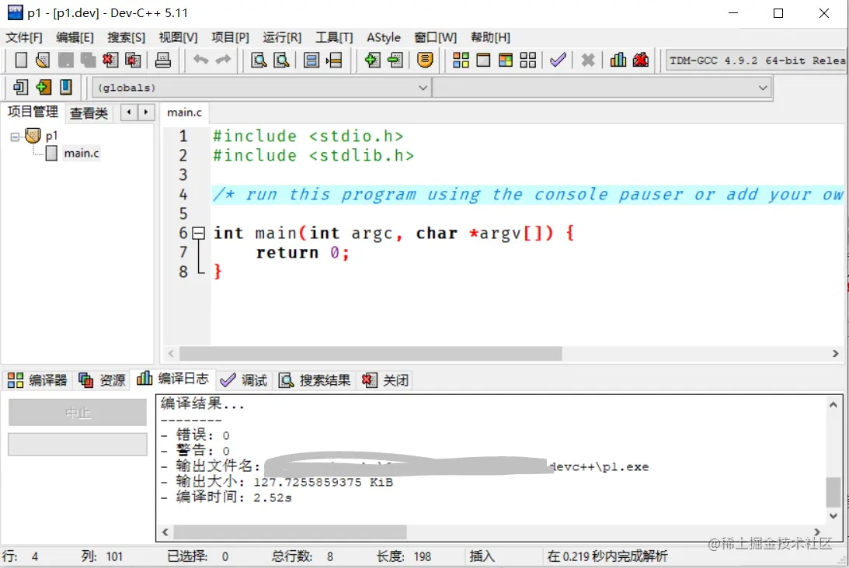Open the 帮助[H] menu
Image resolution: width=849 pixels, height=568 pixels.
tap(490, 37)
